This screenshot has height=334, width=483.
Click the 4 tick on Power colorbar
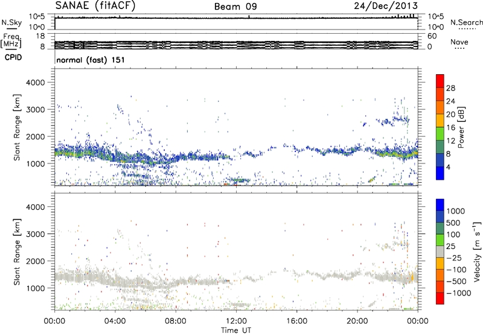point(448,167)
